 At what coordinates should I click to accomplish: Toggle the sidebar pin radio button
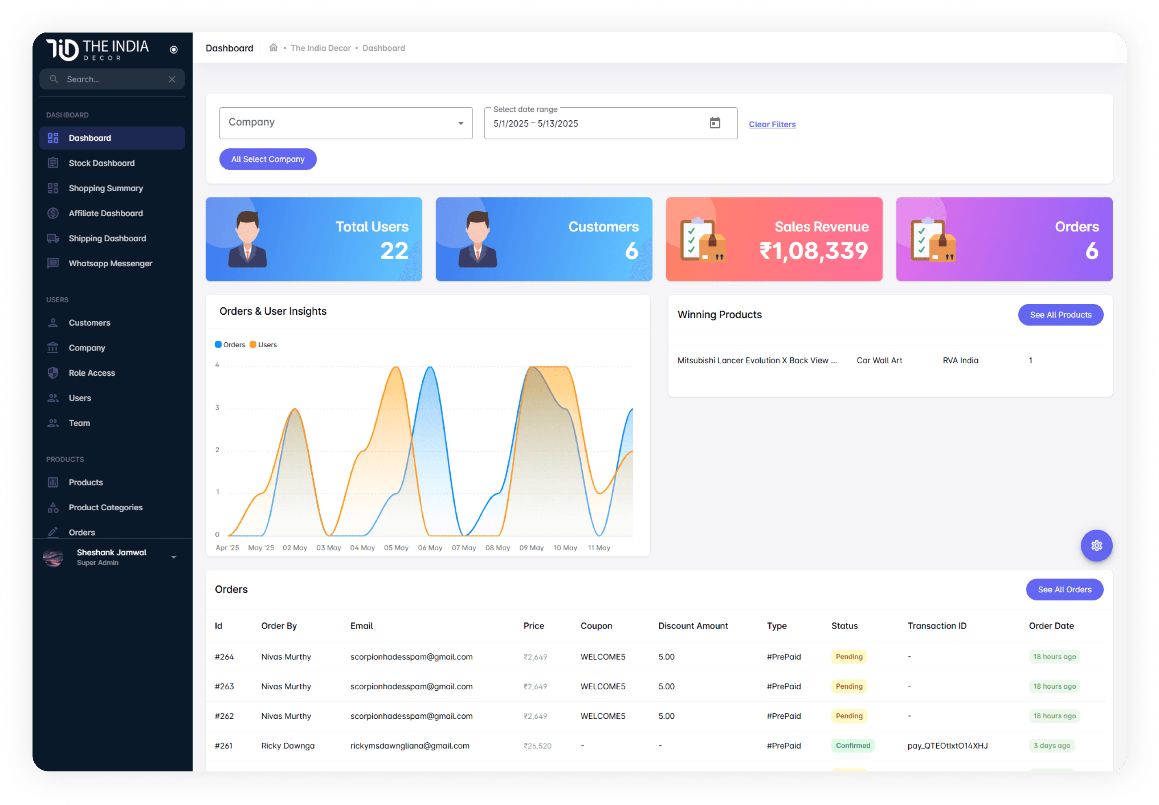(x=174, y=50)
